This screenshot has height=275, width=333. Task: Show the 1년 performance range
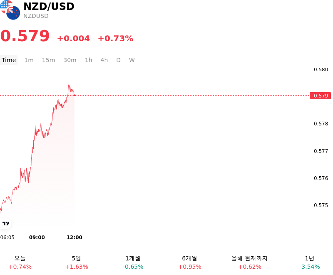tap(310, 262)
